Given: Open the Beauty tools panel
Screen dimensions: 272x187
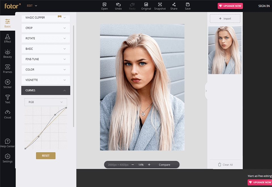Looking at the screenshot, I should pos(8,54).
